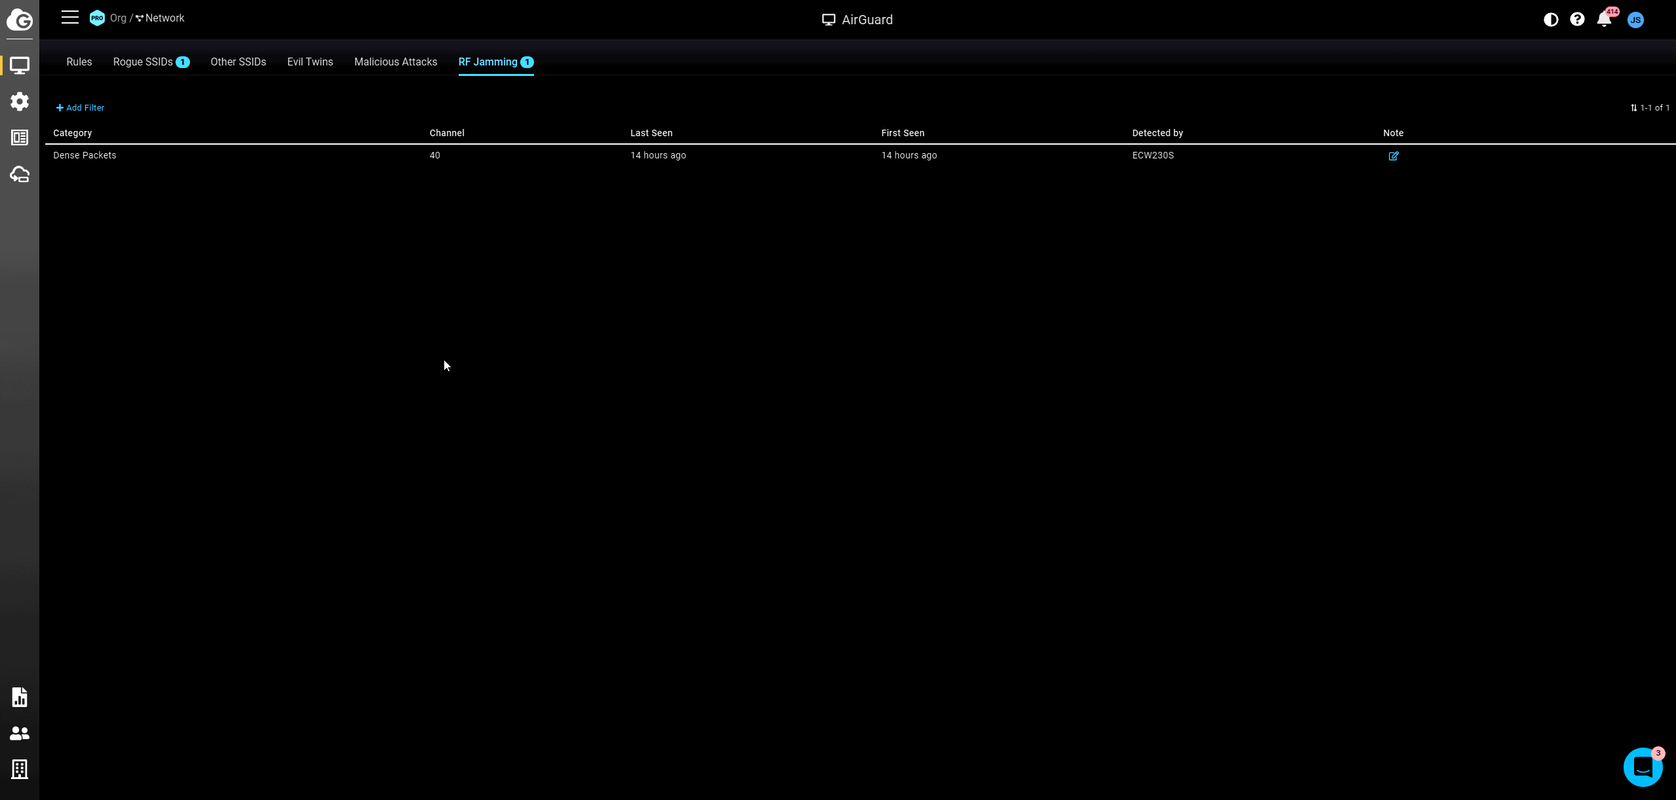Click the Last Seen column header
Image resolution: width=1676 pixels, height=800 pixels.
[651, 133]
